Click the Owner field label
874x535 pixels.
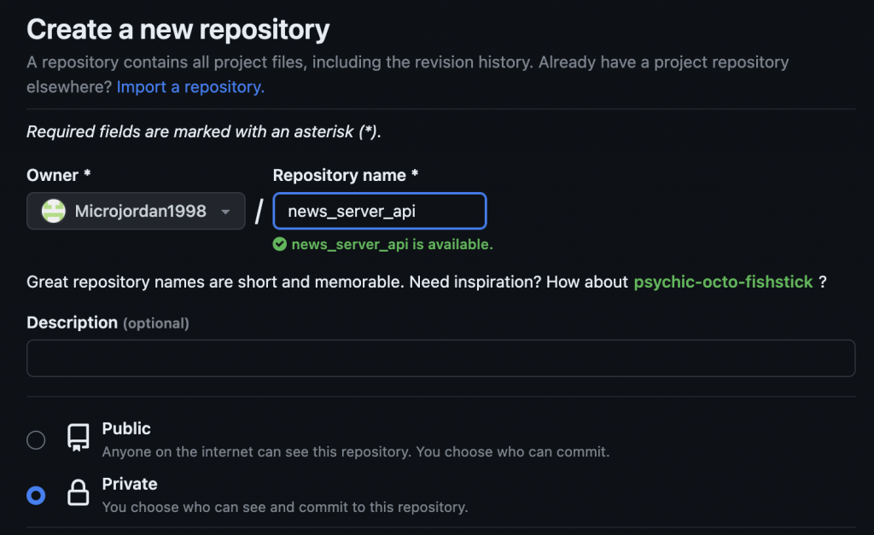pyautogui.click(x=59, y=175)
